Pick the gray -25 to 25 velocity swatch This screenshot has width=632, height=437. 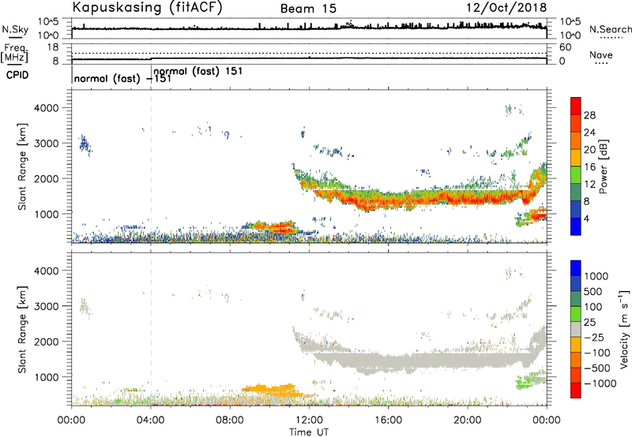pos(576,329)
